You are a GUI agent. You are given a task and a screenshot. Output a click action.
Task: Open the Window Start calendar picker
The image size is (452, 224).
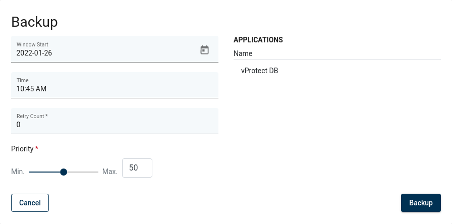204,49
